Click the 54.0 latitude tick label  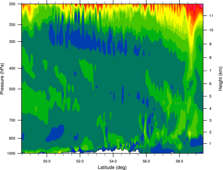point(113,161)
